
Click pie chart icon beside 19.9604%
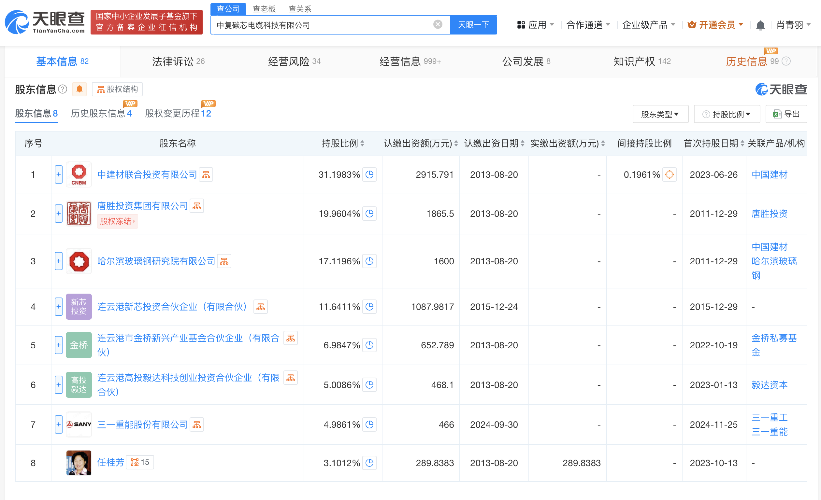click(369, 214)
